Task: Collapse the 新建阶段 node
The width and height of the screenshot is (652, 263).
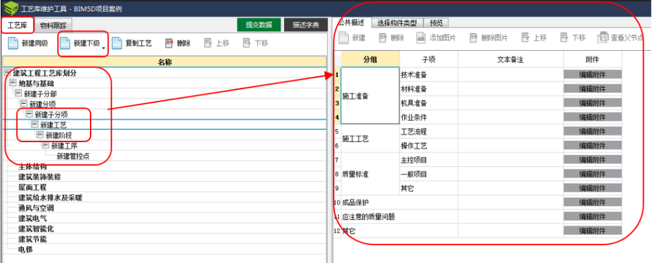Action: pos(40,135)
